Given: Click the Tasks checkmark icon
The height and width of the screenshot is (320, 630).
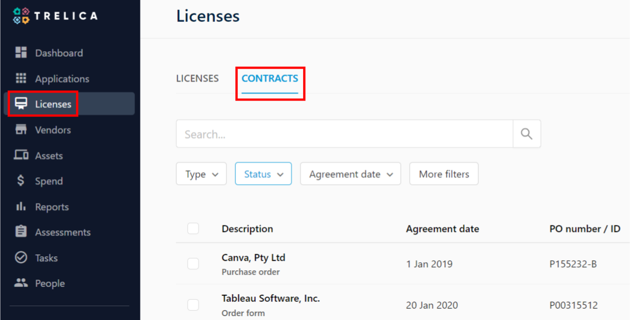Looking at the screenshot, I should click(x=21, y=258).
